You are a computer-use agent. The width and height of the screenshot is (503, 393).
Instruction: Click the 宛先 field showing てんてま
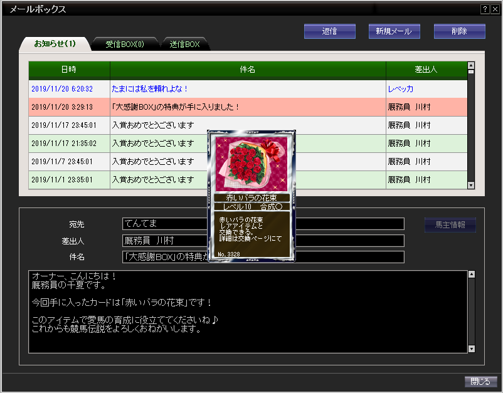pos(263,224)
